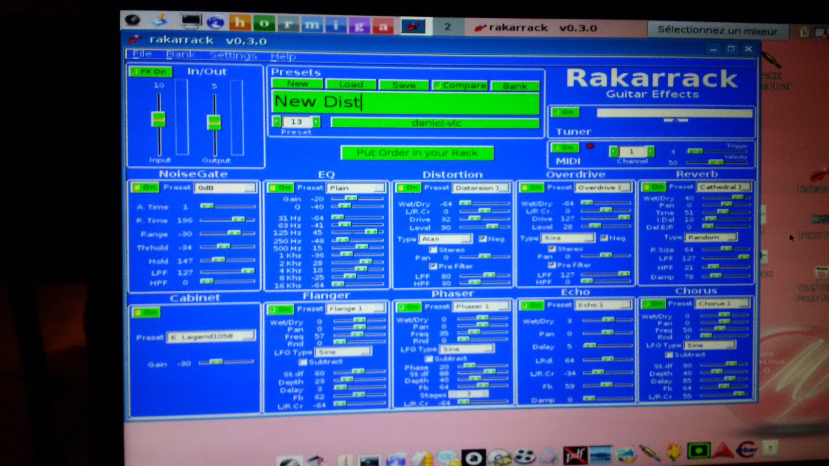Open the Reverb preset dropdown showing Cathedral 1
Viewport: 829px width, 466px height.
(x=724, y=187)
